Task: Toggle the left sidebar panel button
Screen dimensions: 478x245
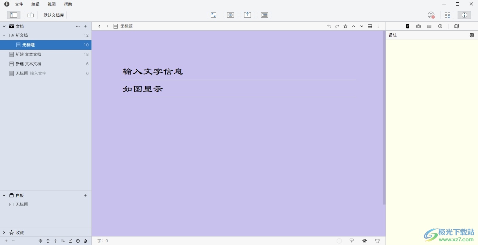Action: [14, 15]
